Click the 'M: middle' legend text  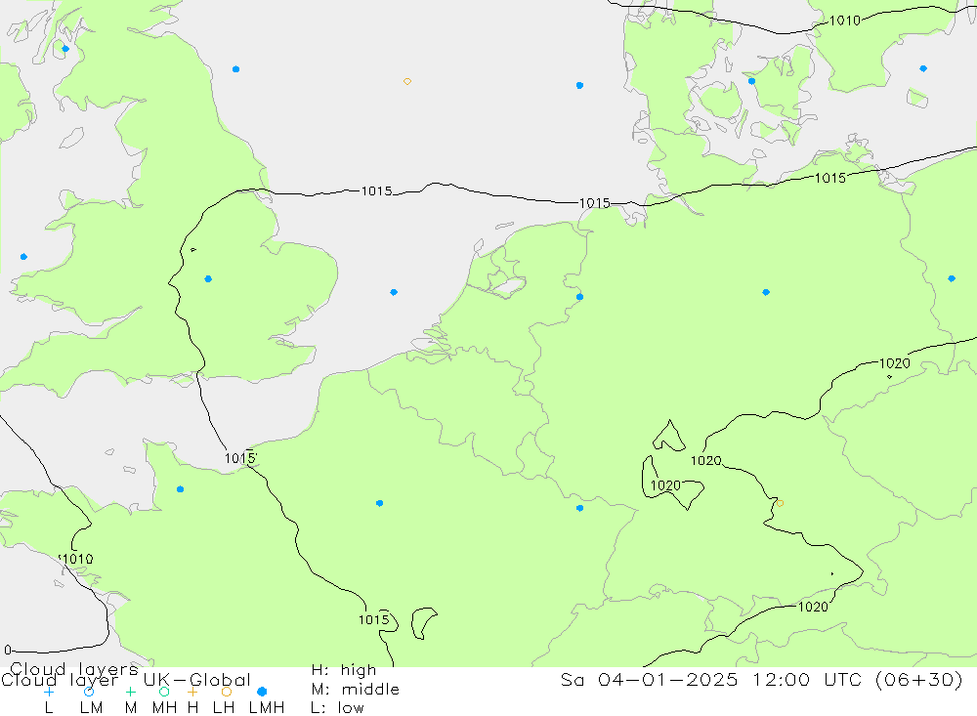click(356, 689)
